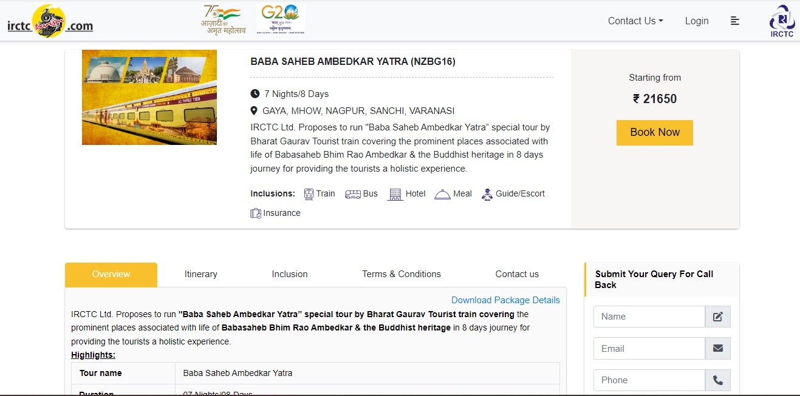800x396 pixels.
Task: Click the Meal inclusion icon
Action: [x=442, y=194]
